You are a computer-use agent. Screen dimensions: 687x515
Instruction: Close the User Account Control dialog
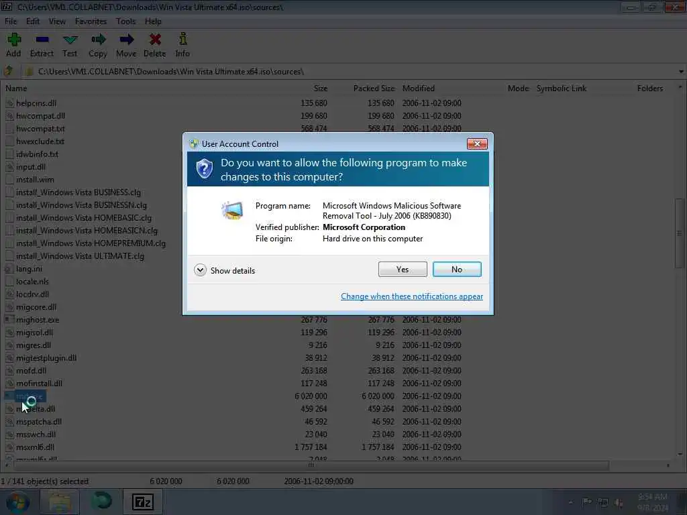(477, 144)
